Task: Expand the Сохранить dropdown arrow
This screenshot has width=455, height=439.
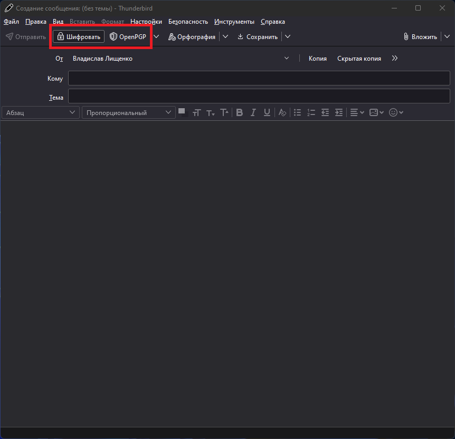Action: (288, 37)
